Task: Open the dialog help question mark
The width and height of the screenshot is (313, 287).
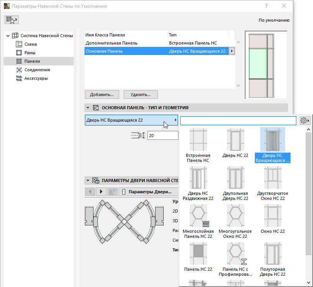Action: (x=266, y=6)
